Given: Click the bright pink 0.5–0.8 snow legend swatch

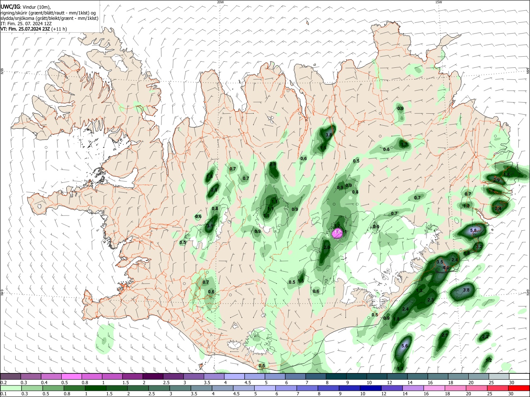Looking at the screenshot, I should pyautogui.click(x=71, y=376).
